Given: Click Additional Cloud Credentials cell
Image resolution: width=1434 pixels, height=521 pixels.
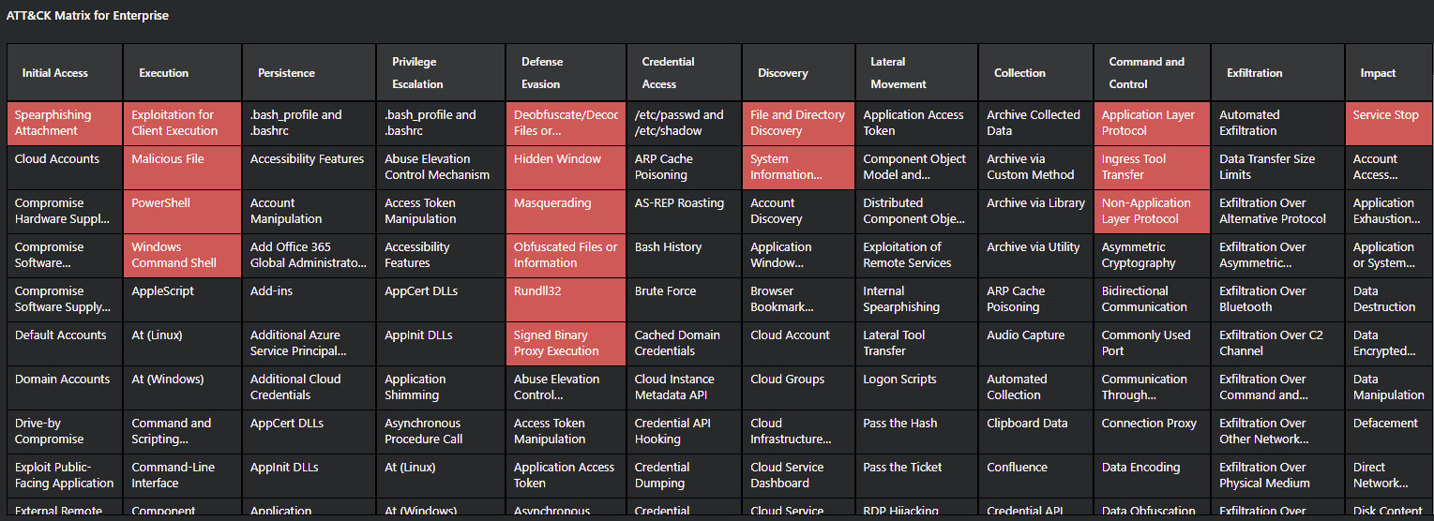Looking at the screenshot, I should [x=309, y=388].
